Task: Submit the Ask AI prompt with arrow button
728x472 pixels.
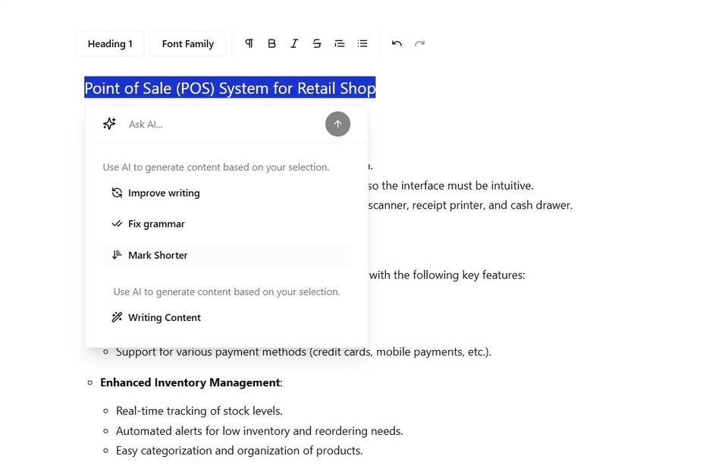Action: click(x=337, y=124)
